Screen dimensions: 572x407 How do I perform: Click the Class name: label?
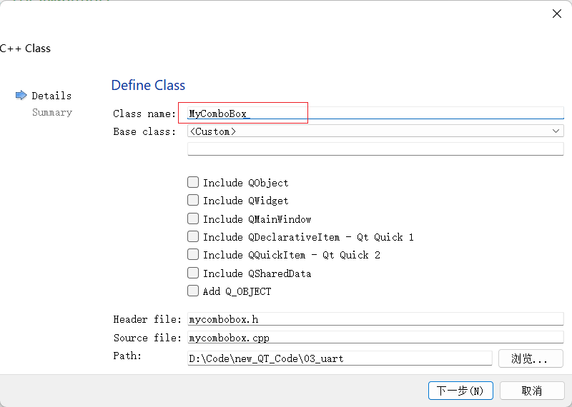[144, 114]
